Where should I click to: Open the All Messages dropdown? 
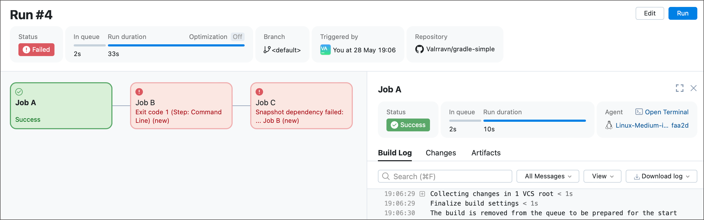tap(548, 176)
